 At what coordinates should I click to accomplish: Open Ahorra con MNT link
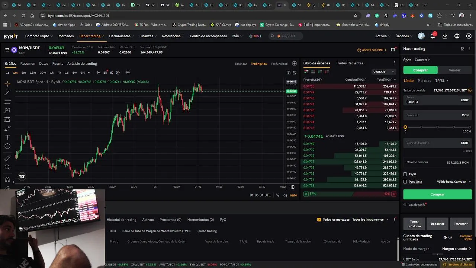(x=373, y=50)
